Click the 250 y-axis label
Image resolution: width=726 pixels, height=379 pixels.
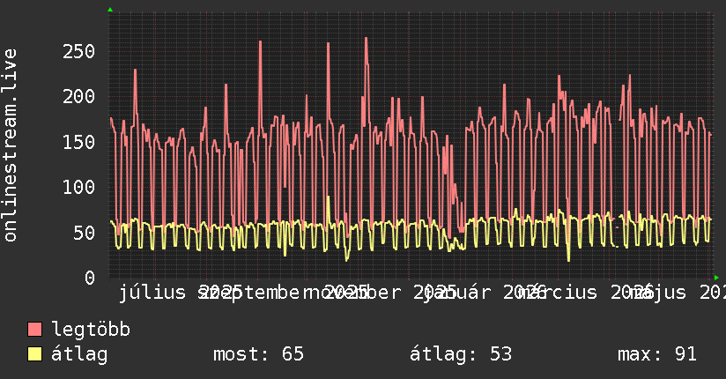click(x=78, y=51)
